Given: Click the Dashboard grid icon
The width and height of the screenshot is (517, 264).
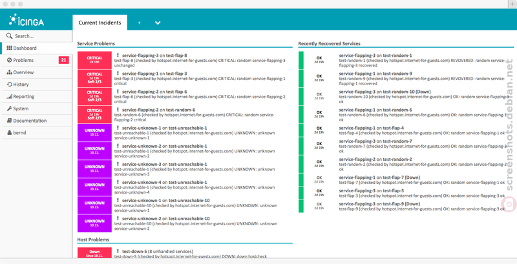Looking at the screenshot, I should click(9, 48).
